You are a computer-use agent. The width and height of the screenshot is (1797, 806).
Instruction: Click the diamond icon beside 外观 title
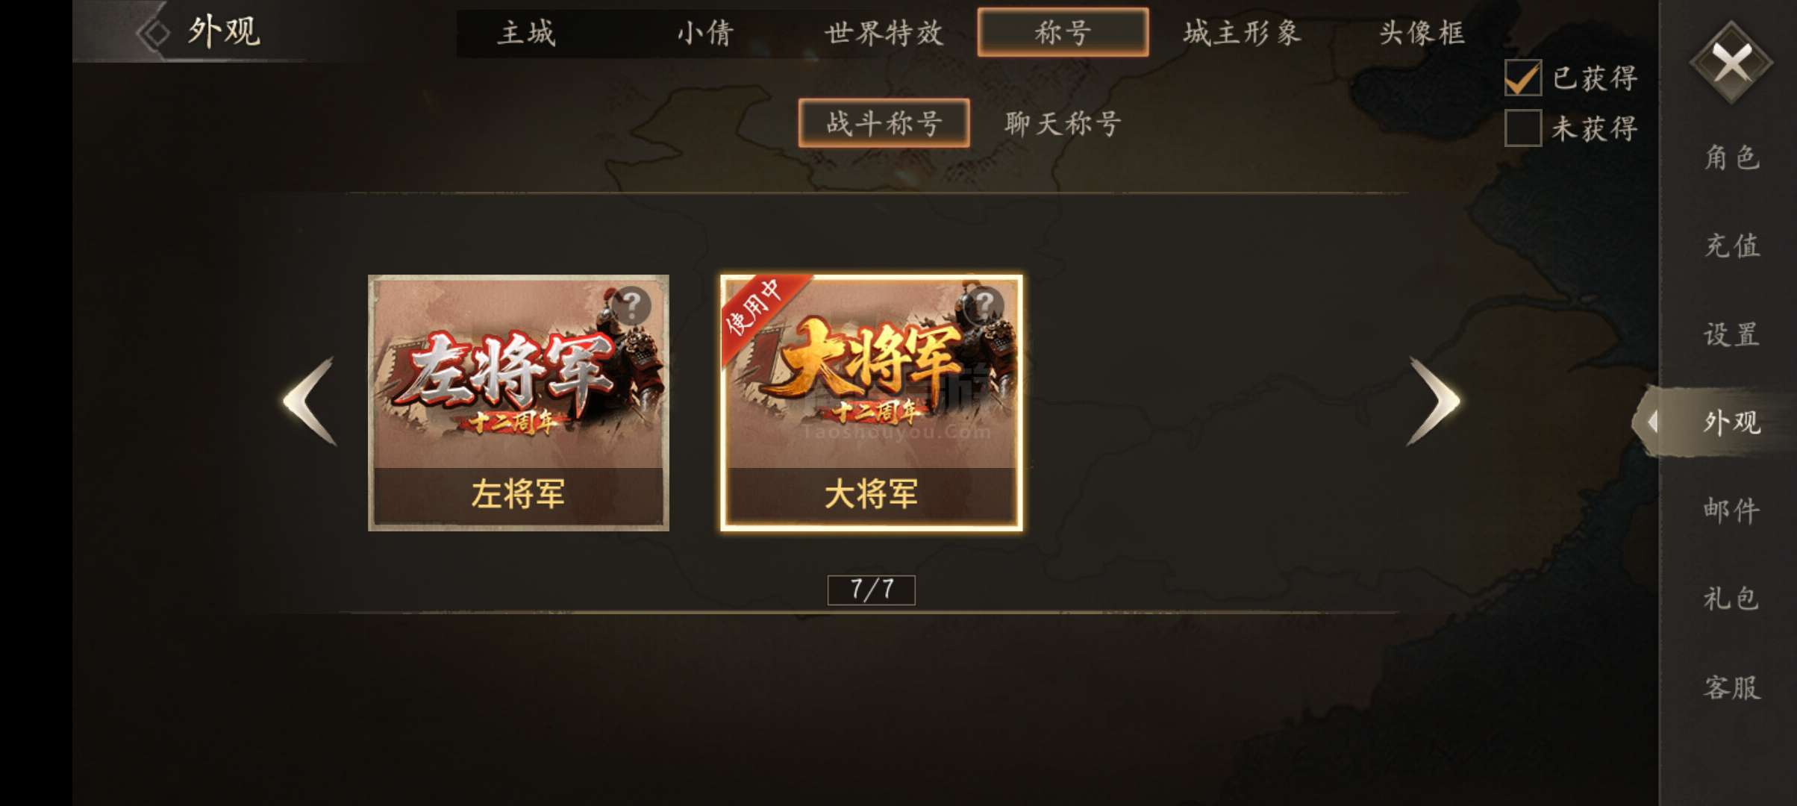(x=155, y=33)
